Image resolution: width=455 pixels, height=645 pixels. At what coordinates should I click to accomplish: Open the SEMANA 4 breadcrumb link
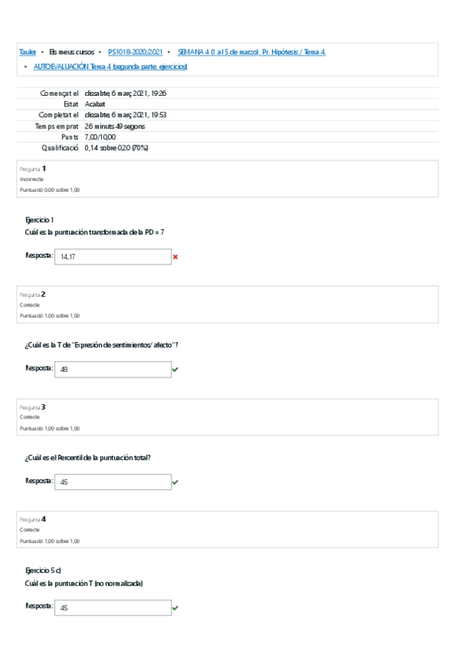pos(250,52)
